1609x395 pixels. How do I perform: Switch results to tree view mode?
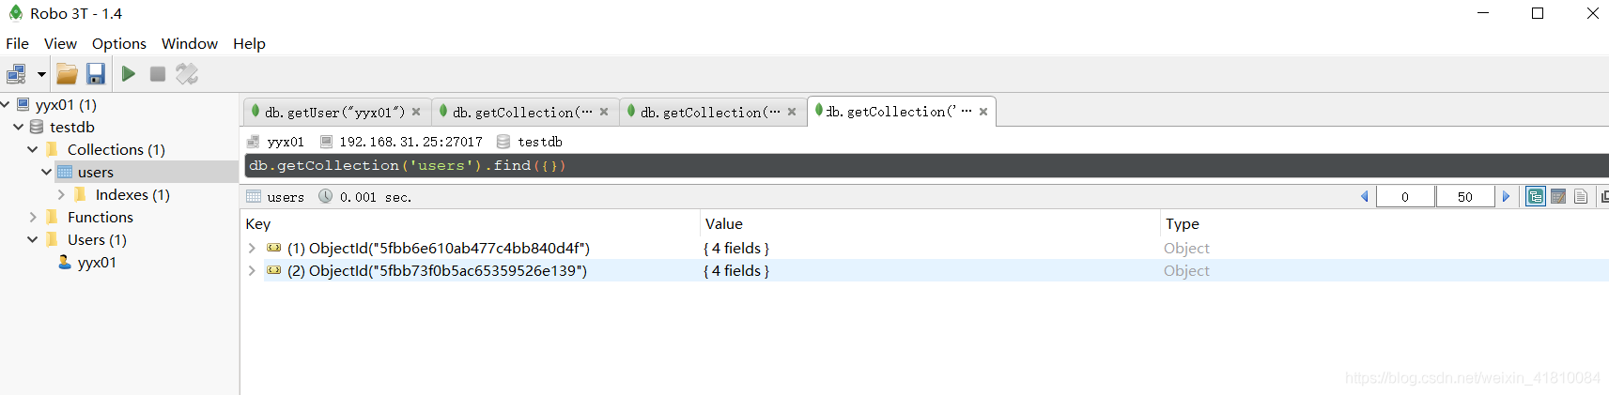pos(1536,196)
